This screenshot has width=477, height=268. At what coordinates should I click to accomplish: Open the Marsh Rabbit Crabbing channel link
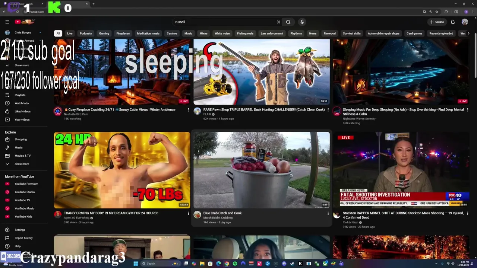218,218
